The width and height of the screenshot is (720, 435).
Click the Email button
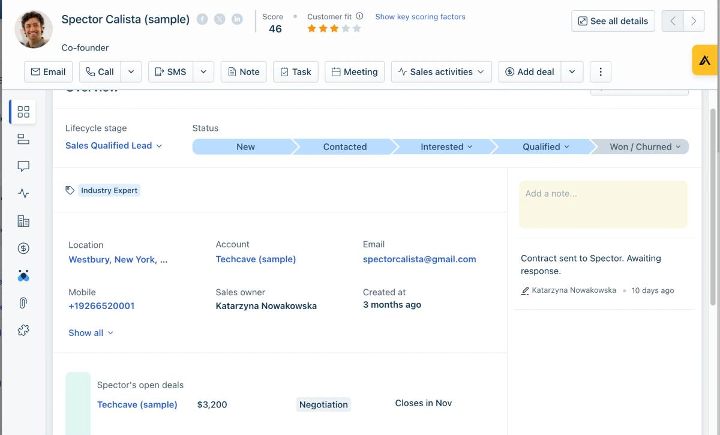pos(48,72)
